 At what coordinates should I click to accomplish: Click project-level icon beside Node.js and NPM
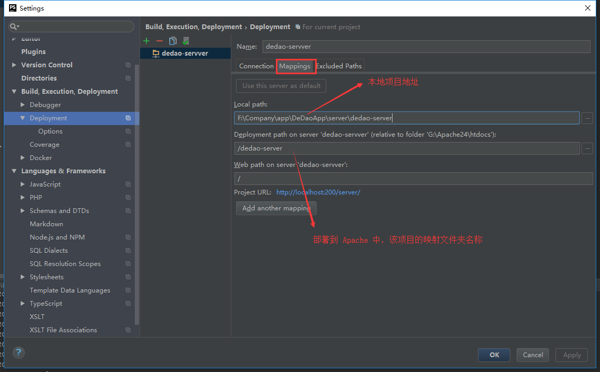[x=128, y=237]
